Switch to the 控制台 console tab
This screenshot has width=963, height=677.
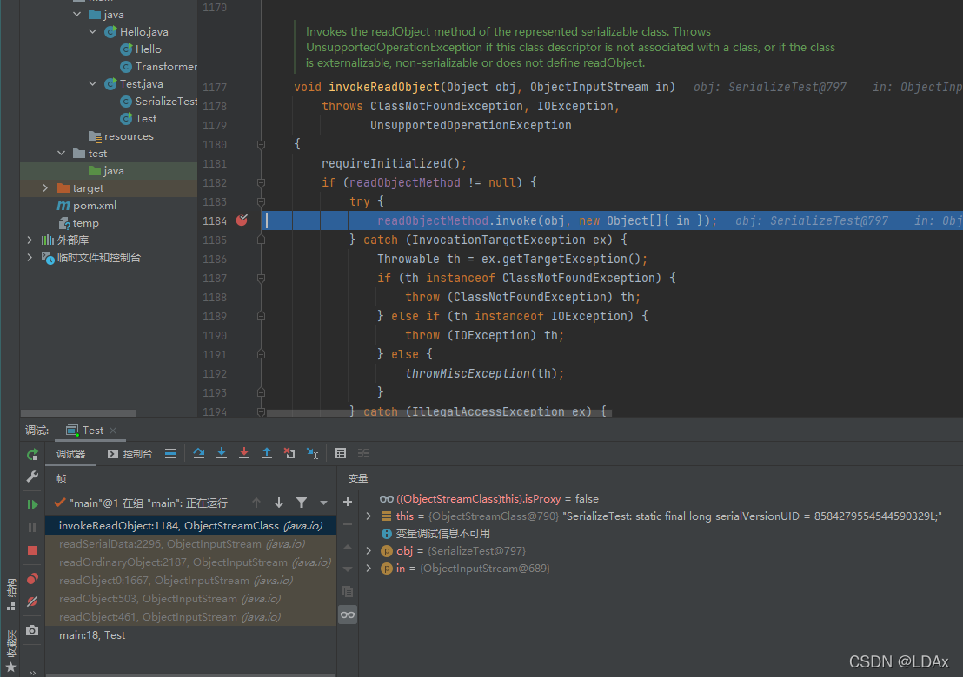[130, 454]
